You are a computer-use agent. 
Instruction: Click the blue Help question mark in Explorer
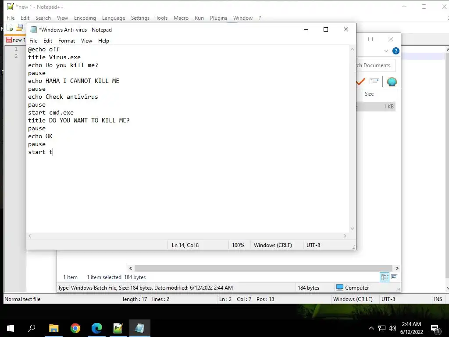396,51
